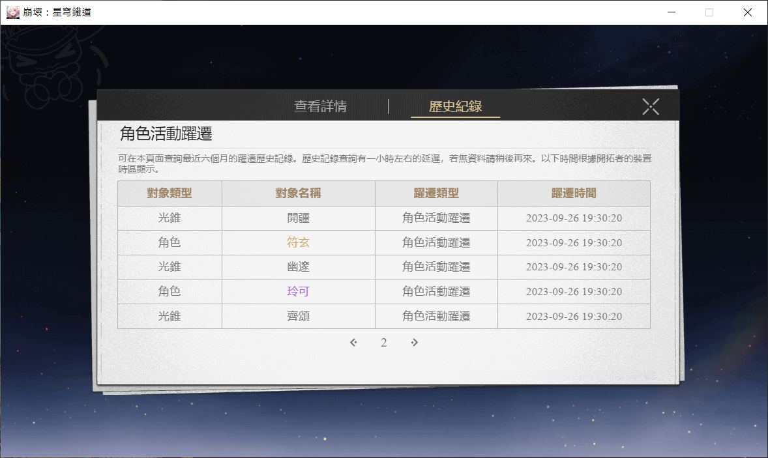Click the 角色活動躍遷 panel heading
Screen dimensions: 768x458
[166, 134]
